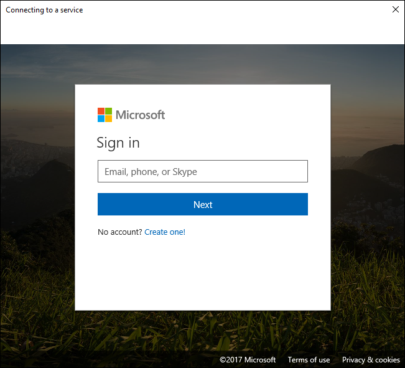405x368 pixels.
Task: Open Privacy & cookies link
Action: [371, 360]
